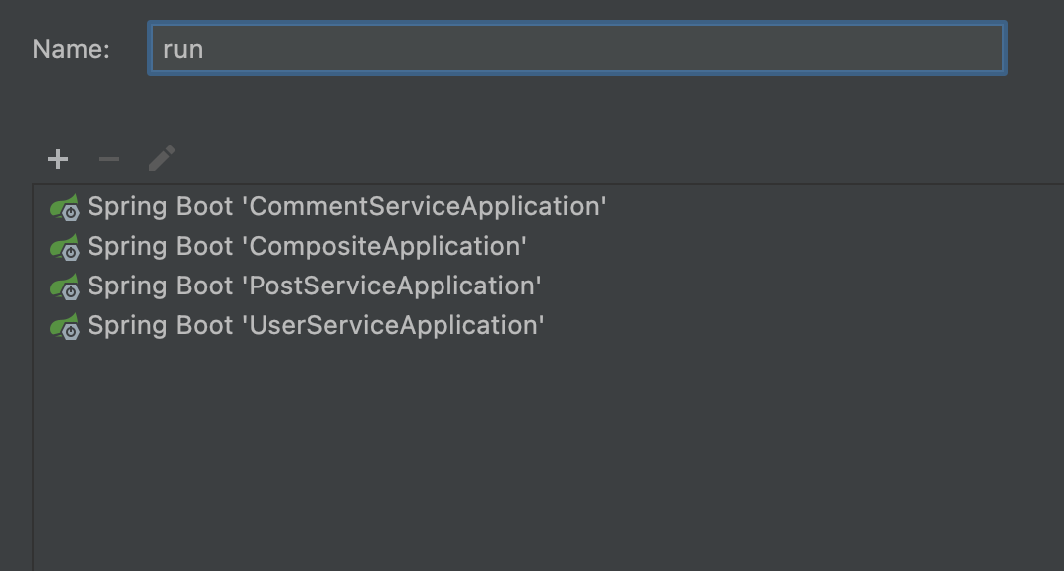
Task: Click the plus icon to add configuration
Action: pos(58,159)
